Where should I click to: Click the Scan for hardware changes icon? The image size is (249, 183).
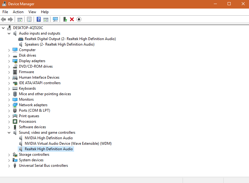click(55, 19)
